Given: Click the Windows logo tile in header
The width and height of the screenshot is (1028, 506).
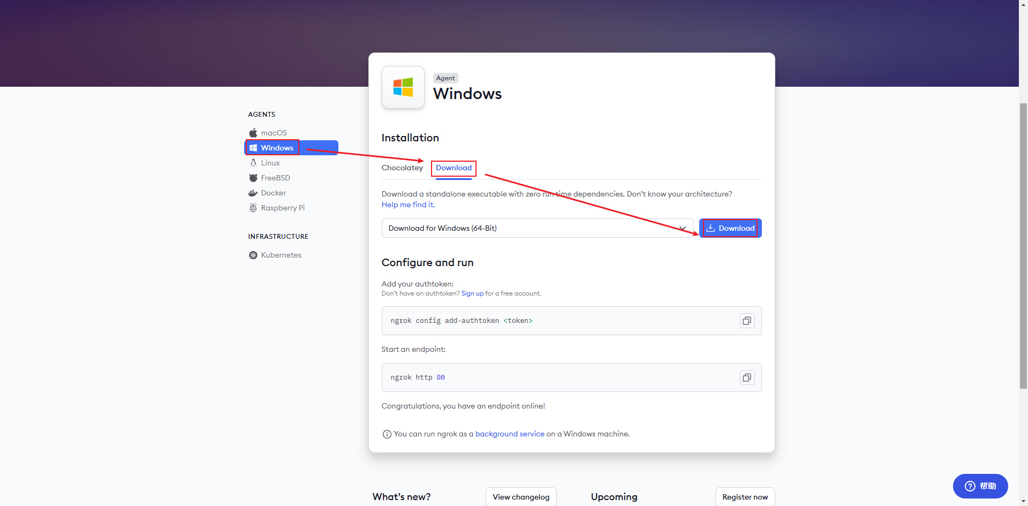Looking at the screenshot, I should point(403,87).
